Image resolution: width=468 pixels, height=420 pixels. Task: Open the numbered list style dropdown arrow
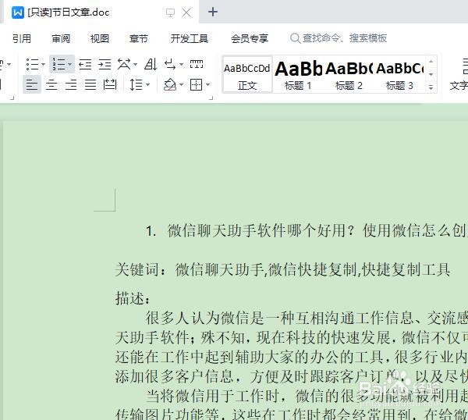pyautogui.click(x=70, y=64)
